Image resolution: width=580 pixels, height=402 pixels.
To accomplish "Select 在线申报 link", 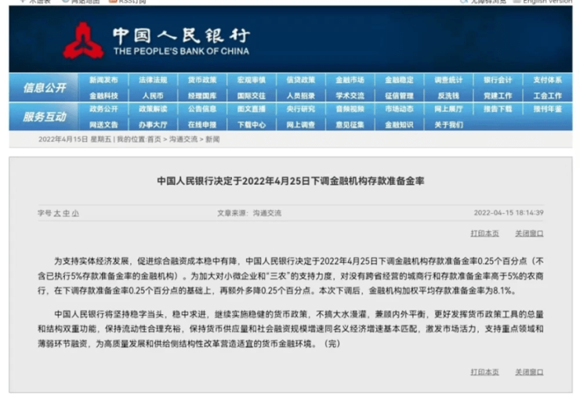I will (x=202, y=125).
